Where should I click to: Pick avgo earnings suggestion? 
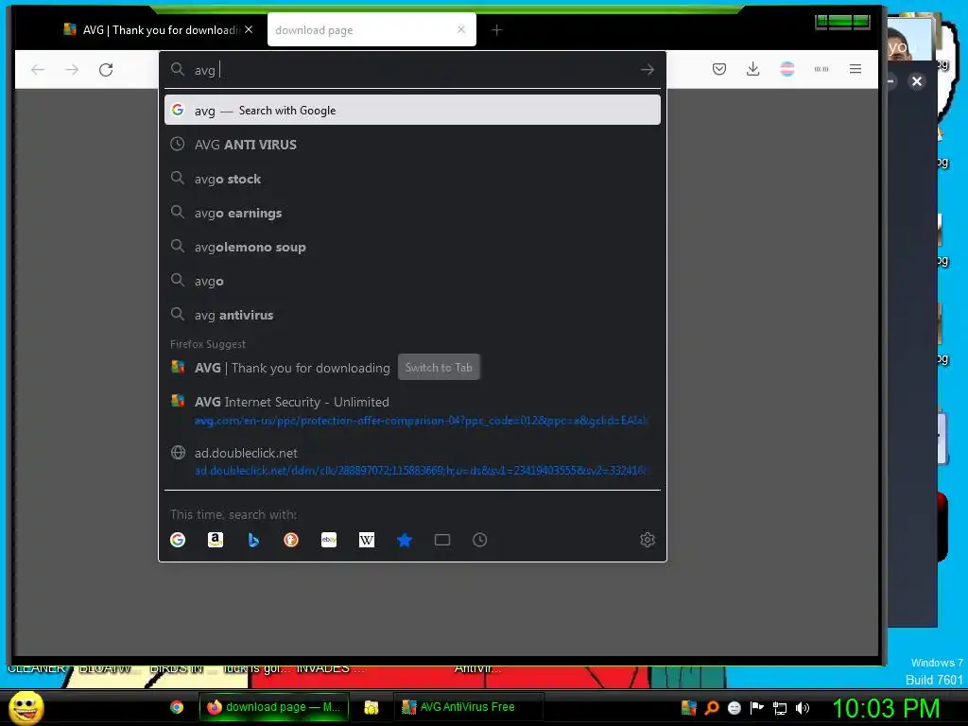coord(412,213)
